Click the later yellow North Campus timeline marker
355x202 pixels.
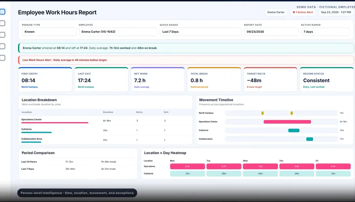point(291,113)
